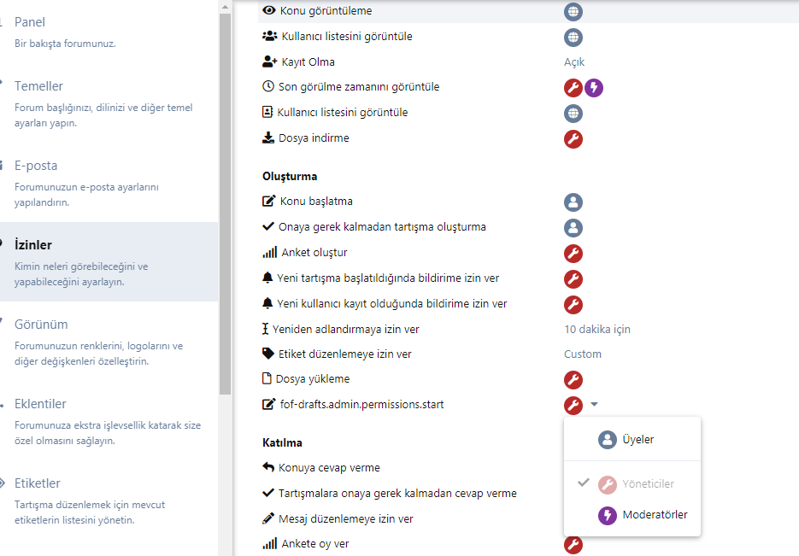The height and width of the screenshot is (556, 799).
Task: Click wrench icon next to Ankete oy ver
Action: point(573,544)
